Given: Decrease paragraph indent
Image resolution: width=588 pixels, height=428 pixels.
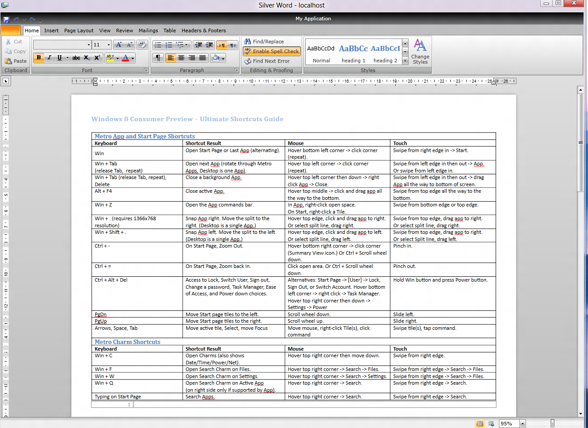Looking at the screenshot, I should tap(199, 45).
